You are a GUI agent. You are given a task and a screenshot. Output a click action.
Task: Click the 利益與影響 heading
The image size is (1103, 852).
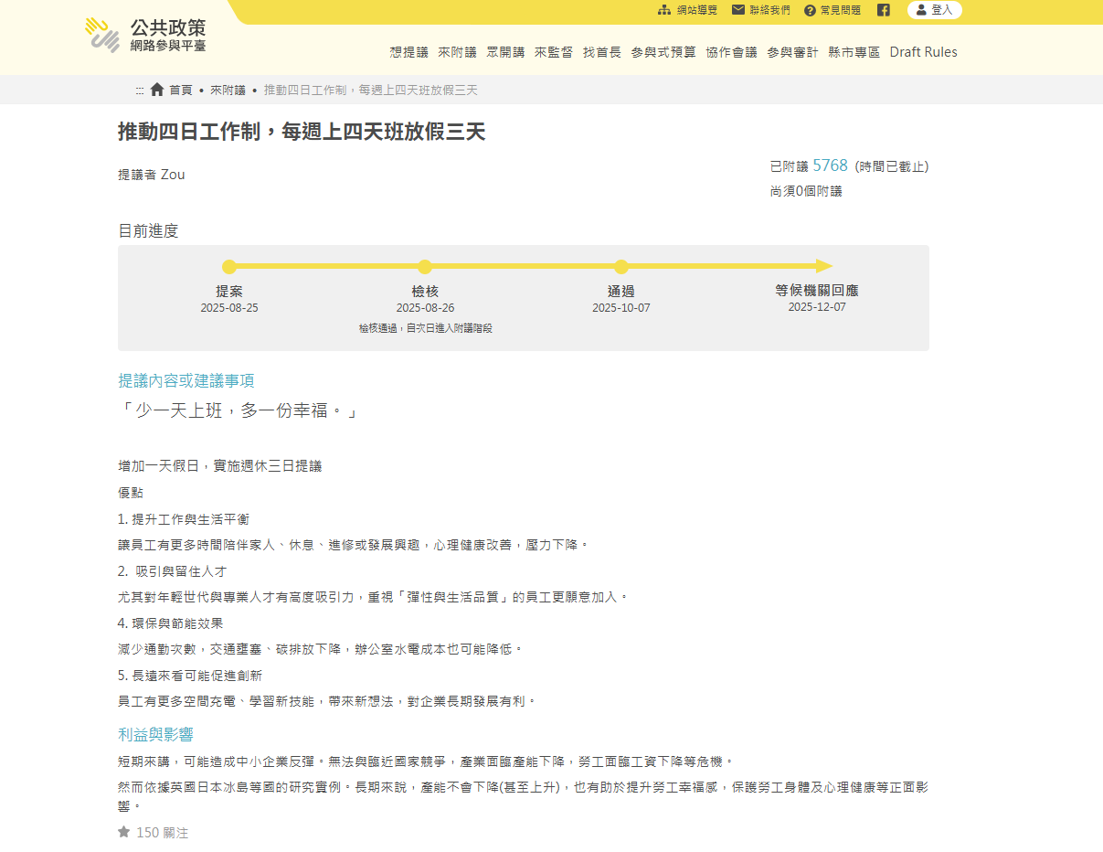click(x=155, y=735)
